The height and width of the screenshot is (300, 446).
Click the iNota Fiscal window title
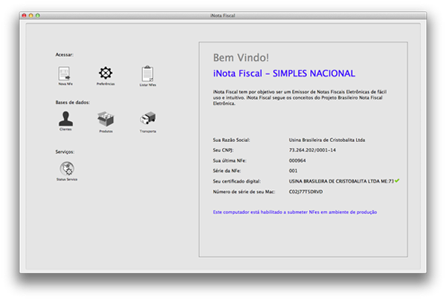[x=223, y=16]
